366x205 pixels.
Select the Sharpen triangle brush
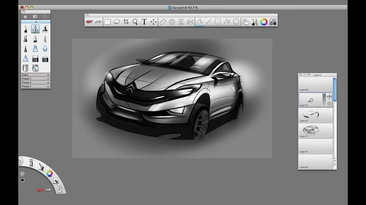pos(26,58)
